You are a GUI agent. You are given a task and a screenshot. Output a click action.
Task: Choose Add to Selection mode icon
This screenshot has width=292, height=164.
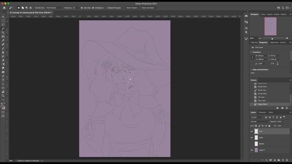coord(23,8)
